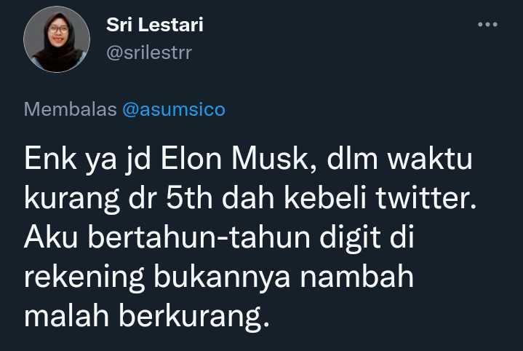
Task: Click the line "Aku bertahun-tahun digit di"
Action: [219, 237]
